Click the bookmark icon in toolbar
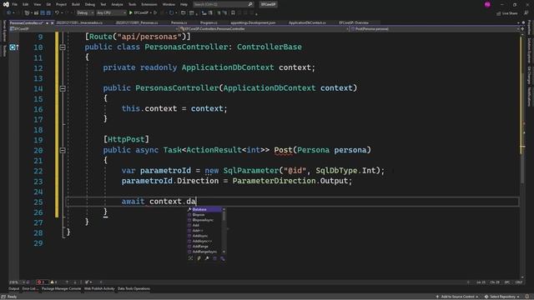The image size is (534, 300). tap(233, 13)
